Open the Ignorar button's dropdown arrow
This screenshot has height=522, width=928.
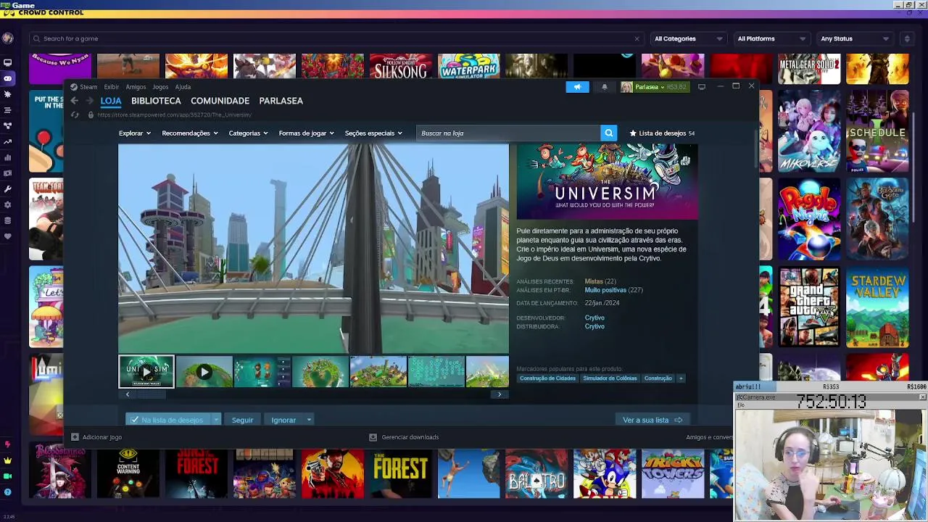tap(309, 420)
